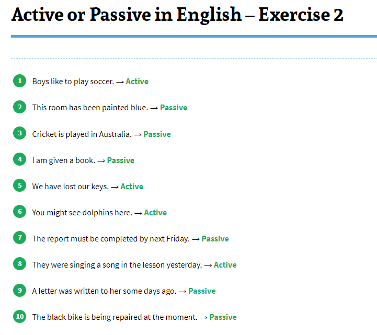The width and height of the screenshot is (377, 335).
Task: Click sentence 'You might see dolphins here.'
Action: click(82, 213)
